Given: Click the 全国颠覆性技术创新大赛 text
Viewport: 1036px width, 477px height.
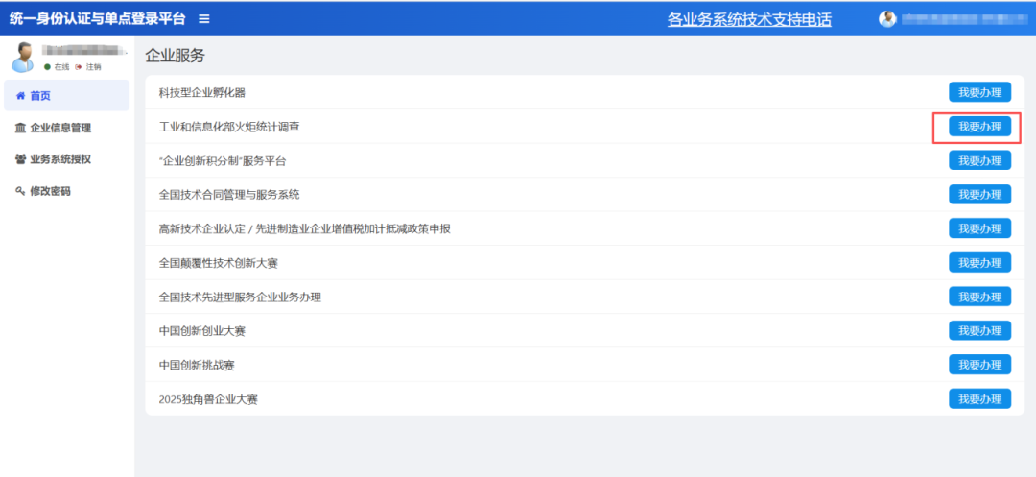Looking at the screenshot, I should [218, 264].
